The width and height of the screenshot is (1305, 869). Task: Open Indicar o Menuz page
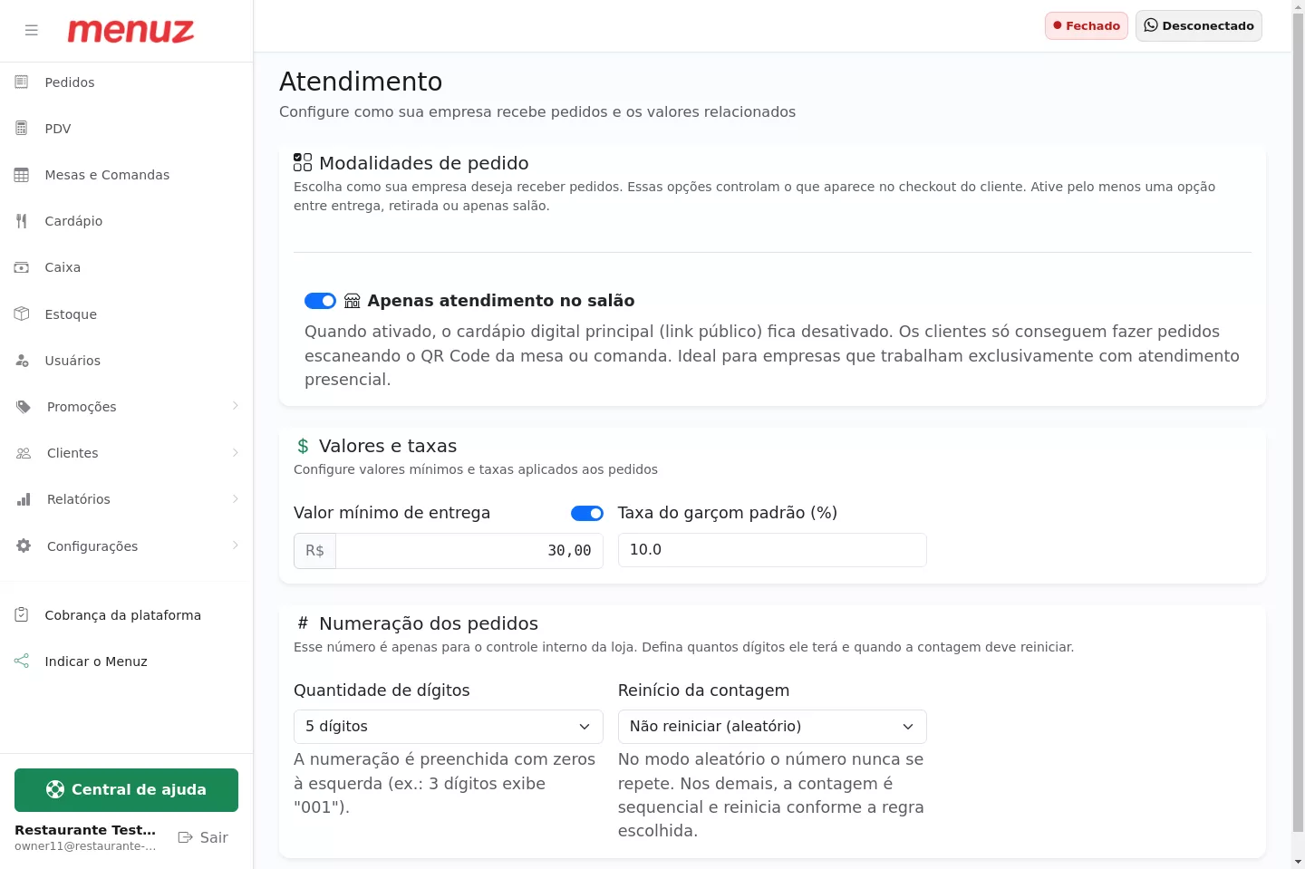point(126,661)
